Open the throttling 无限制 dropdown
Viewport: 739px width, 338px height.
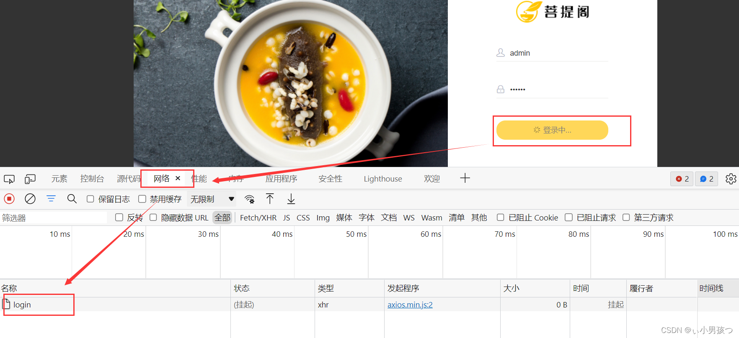pyautogui.click(x=212, y=199)
